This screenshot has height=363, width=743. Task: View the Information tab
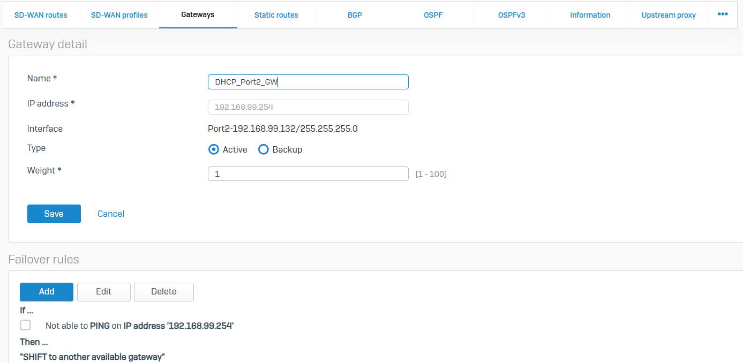point(590,15)
